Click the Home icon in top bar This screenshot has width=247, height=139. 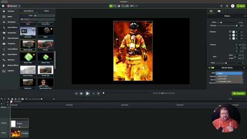pyautogui.click(x=3, y=6)
